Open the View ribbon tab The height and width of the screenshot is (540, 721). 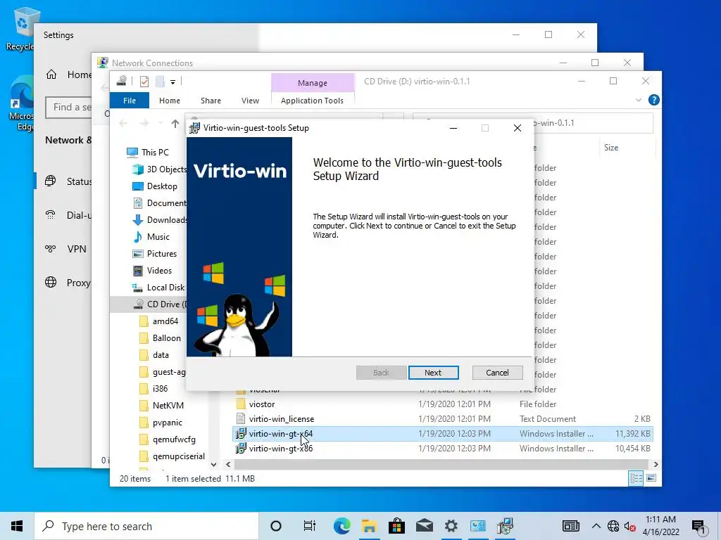(x=250, y=101)
